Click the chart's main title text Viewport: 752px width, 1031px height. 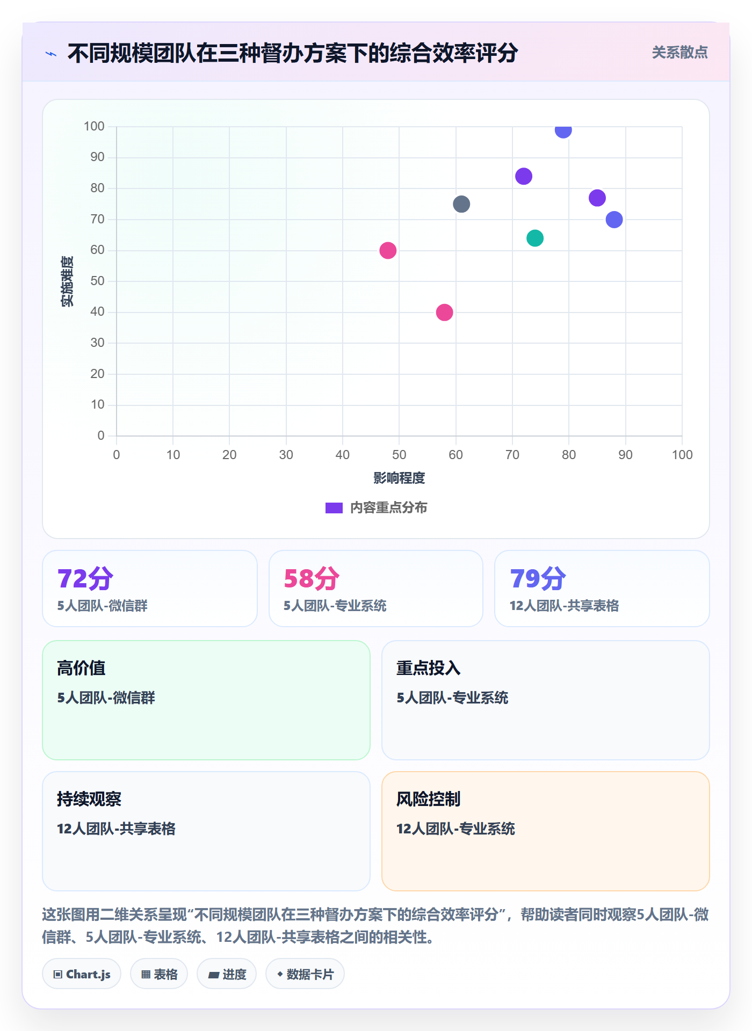(293, 53)
